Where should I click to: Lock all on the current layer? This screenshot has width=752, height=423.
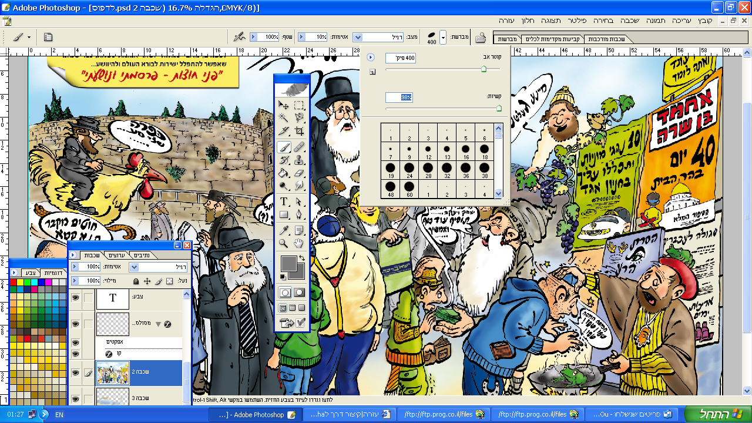click(x=136, y=281)
